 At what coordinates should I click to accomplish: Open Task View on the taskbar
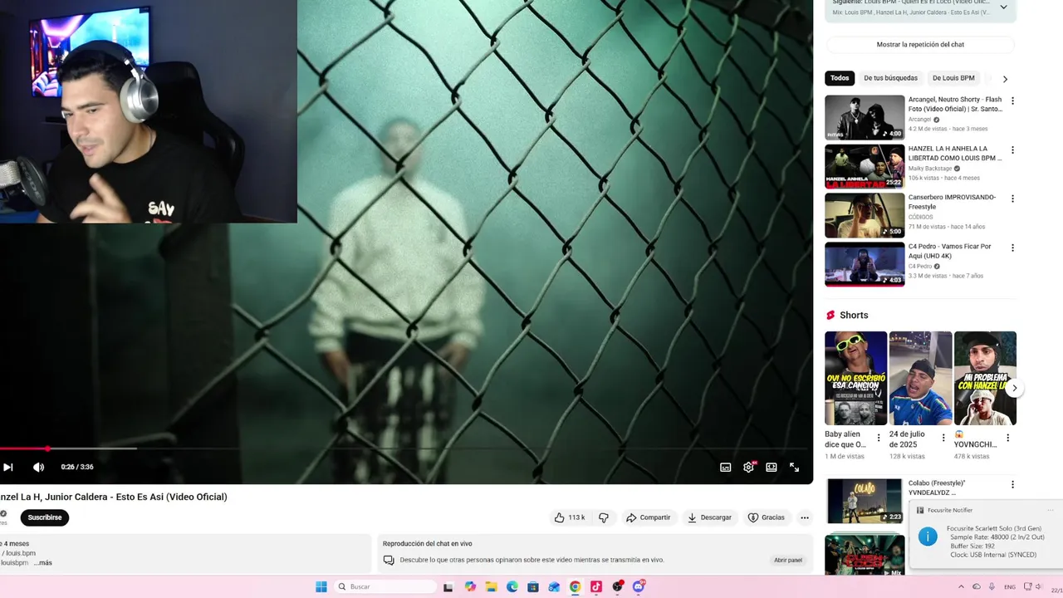[448, 586]
